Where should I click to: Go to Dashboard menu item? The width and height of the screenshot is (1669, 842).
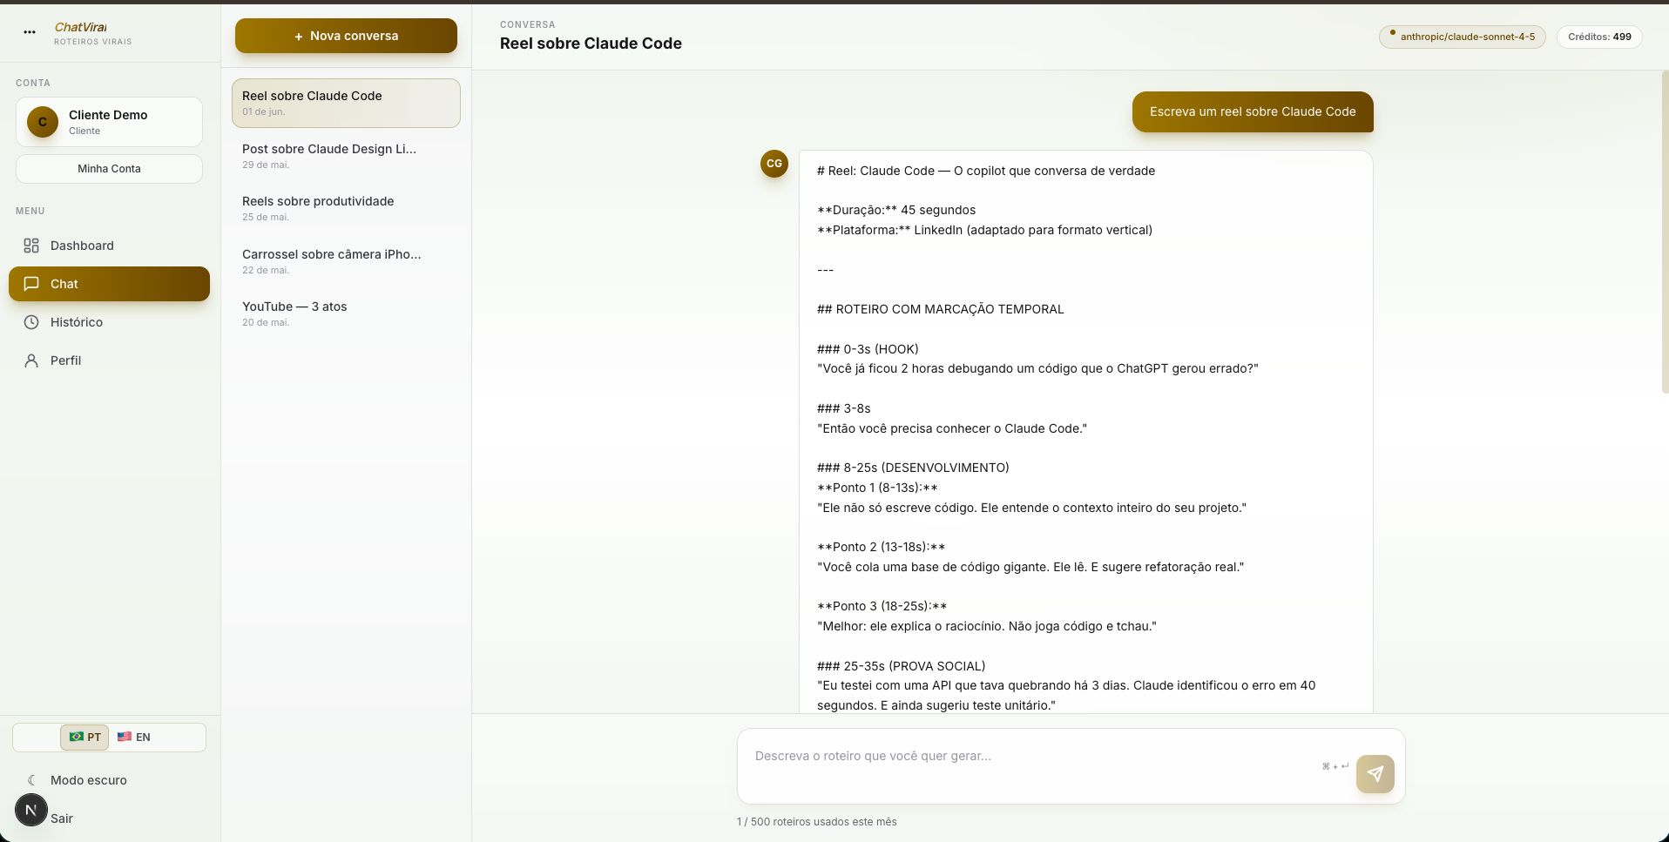coord(109,246)
